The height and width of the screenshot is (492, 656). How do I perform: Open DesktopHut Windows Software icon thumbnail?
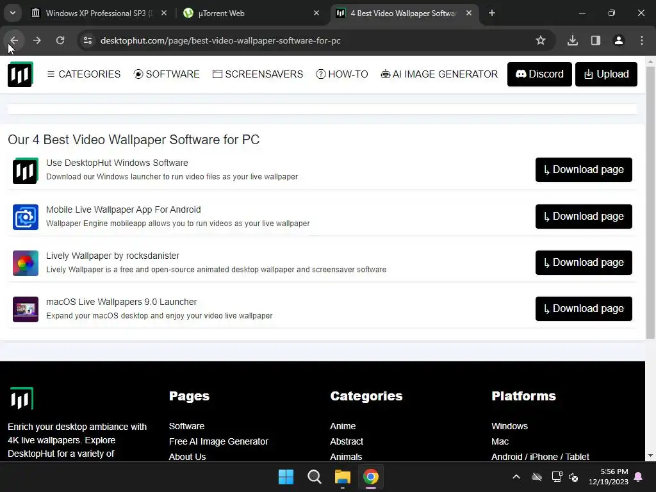coord(26,170)
